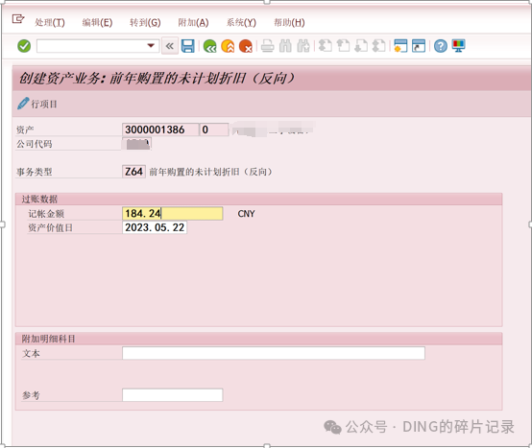Click the Create Shortcut icon
The height and width of the screenshot is (448, 532).
419,46
